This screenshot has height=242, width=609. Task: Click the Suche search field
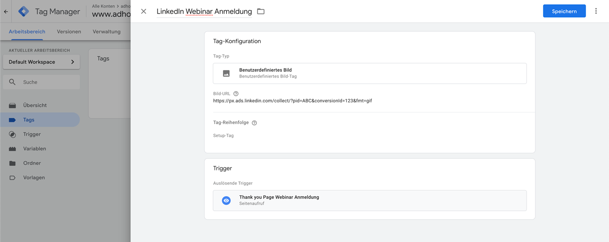tap(42, 82)
